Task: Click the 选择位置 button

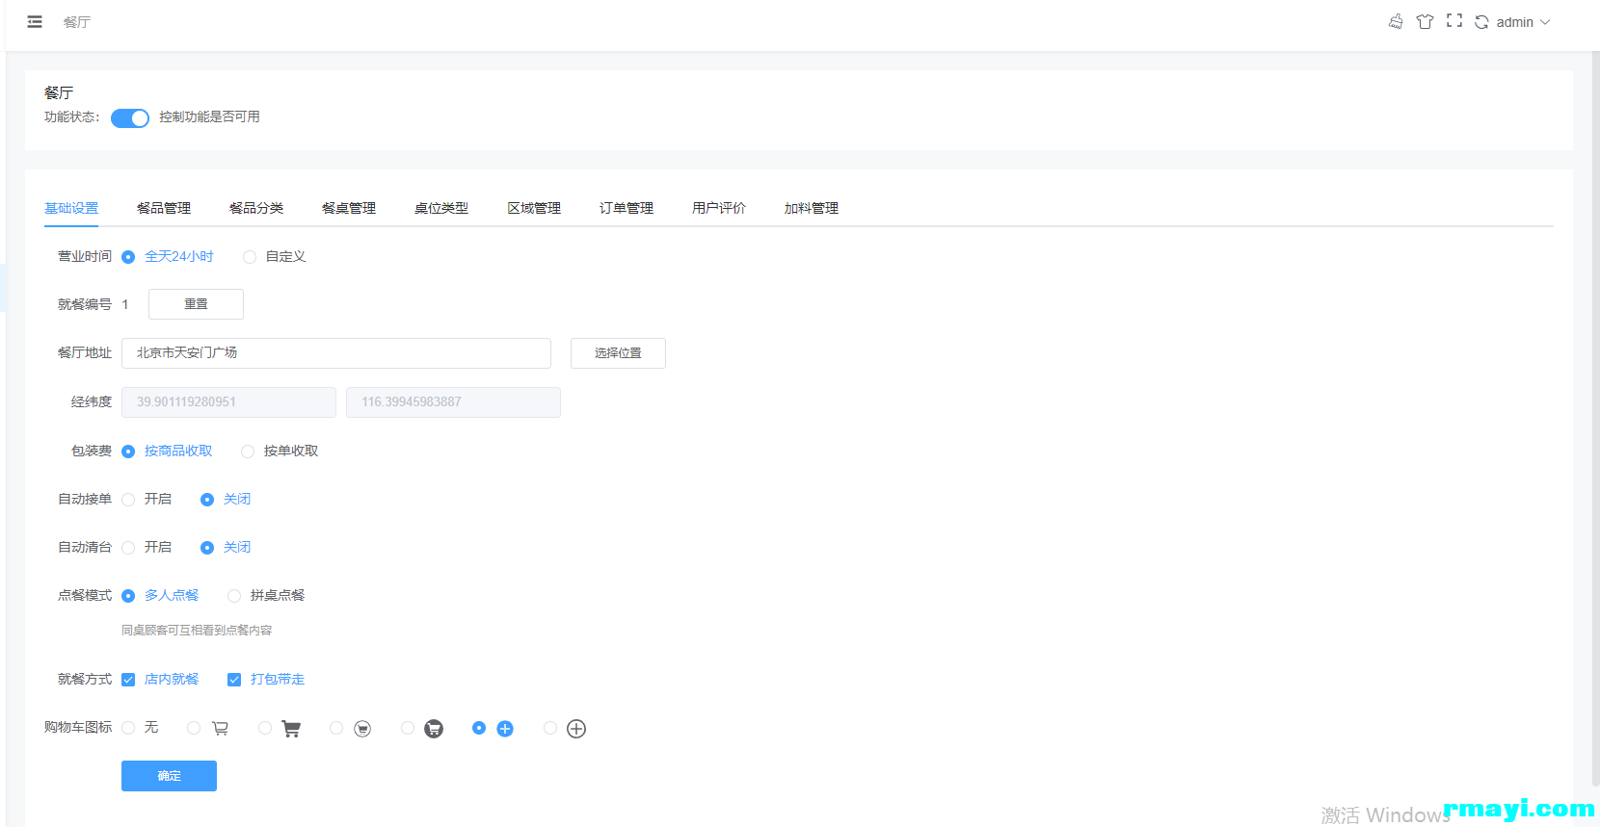Action: tap(618, 353)
